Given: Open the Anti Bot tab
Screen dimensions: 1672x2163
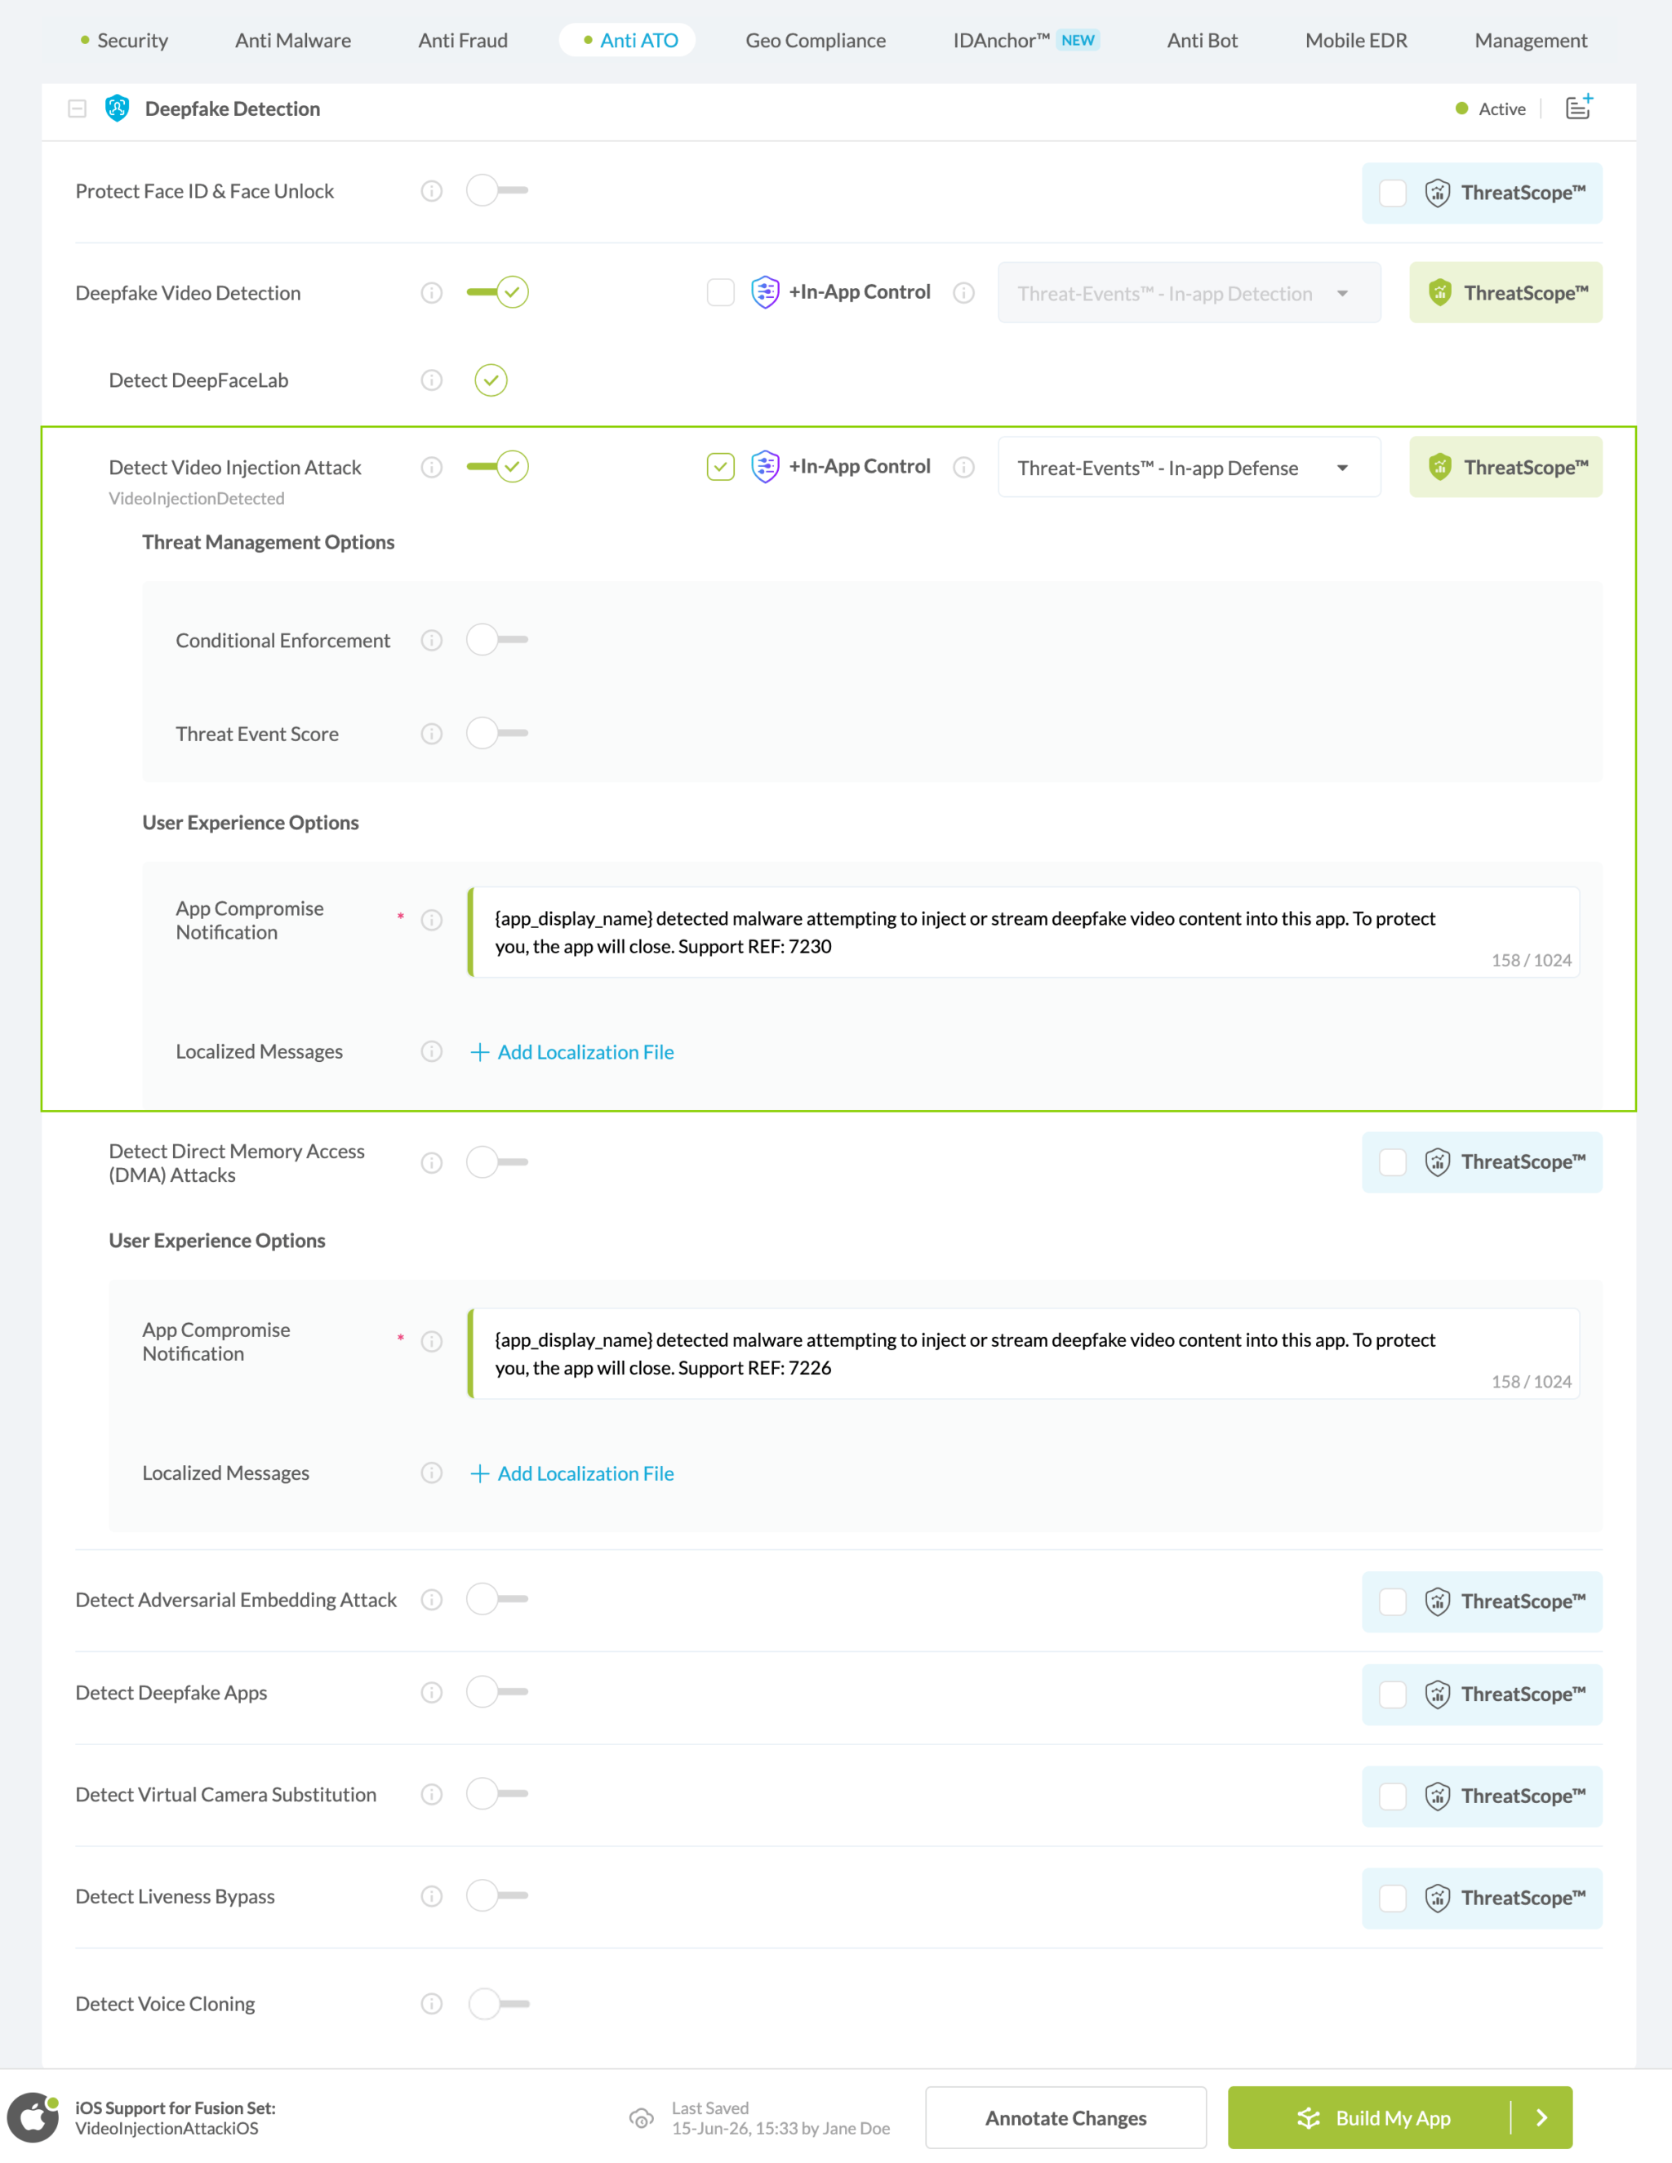Looking at the screenshot, I should 1203,41.
